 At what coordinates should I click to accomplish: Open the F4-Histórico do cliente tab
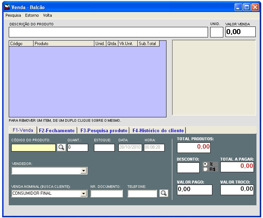pos(158,130)
